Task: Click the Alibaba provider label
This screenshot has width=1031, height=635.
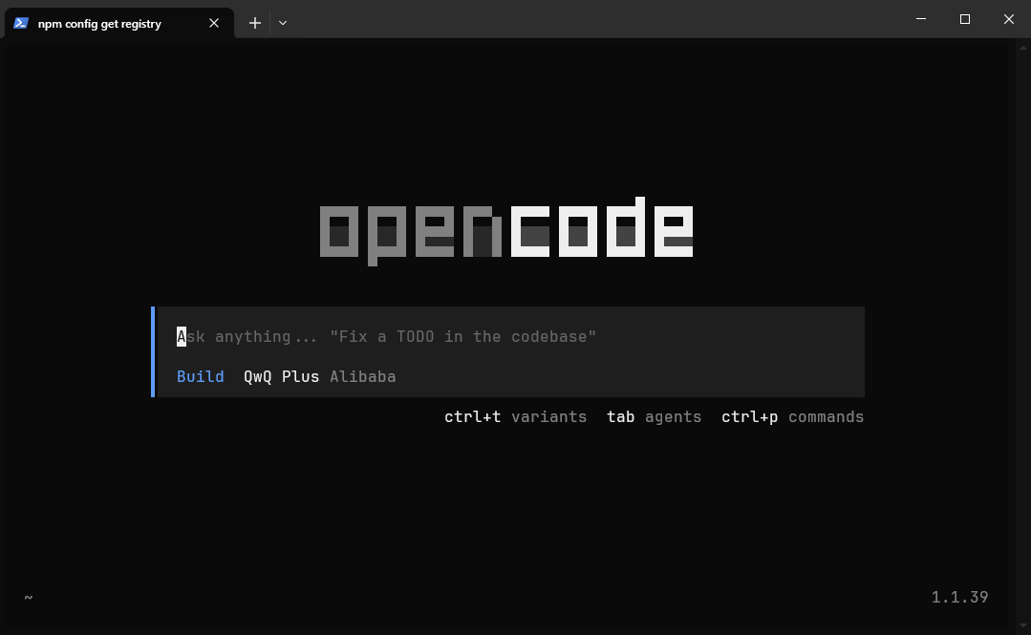Action: pyautogui.click(x=363, y=376)
